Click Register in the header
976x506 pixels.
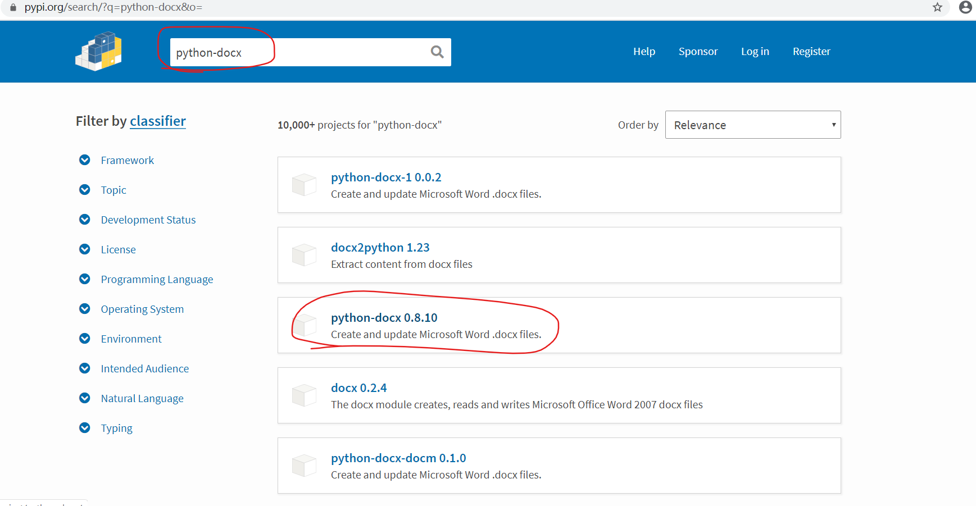coord(811,51)
